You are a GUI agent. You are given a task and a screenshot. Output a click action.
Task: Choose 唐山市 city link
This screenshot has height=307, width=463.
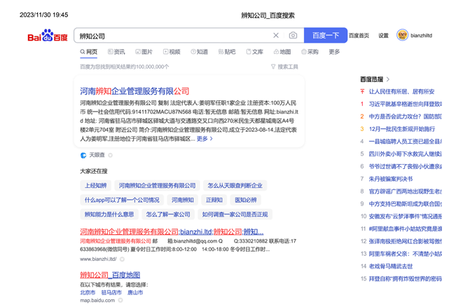[135, 292]
